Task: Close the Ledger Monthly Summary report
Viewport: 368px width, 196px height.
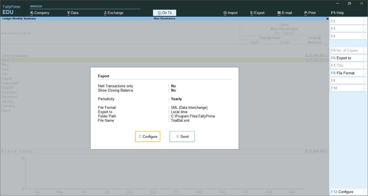Action: click(x=327, y=19)
